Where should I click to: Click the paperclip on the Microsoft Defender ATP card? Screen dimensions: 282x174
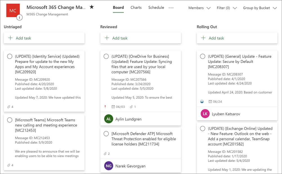105,154
